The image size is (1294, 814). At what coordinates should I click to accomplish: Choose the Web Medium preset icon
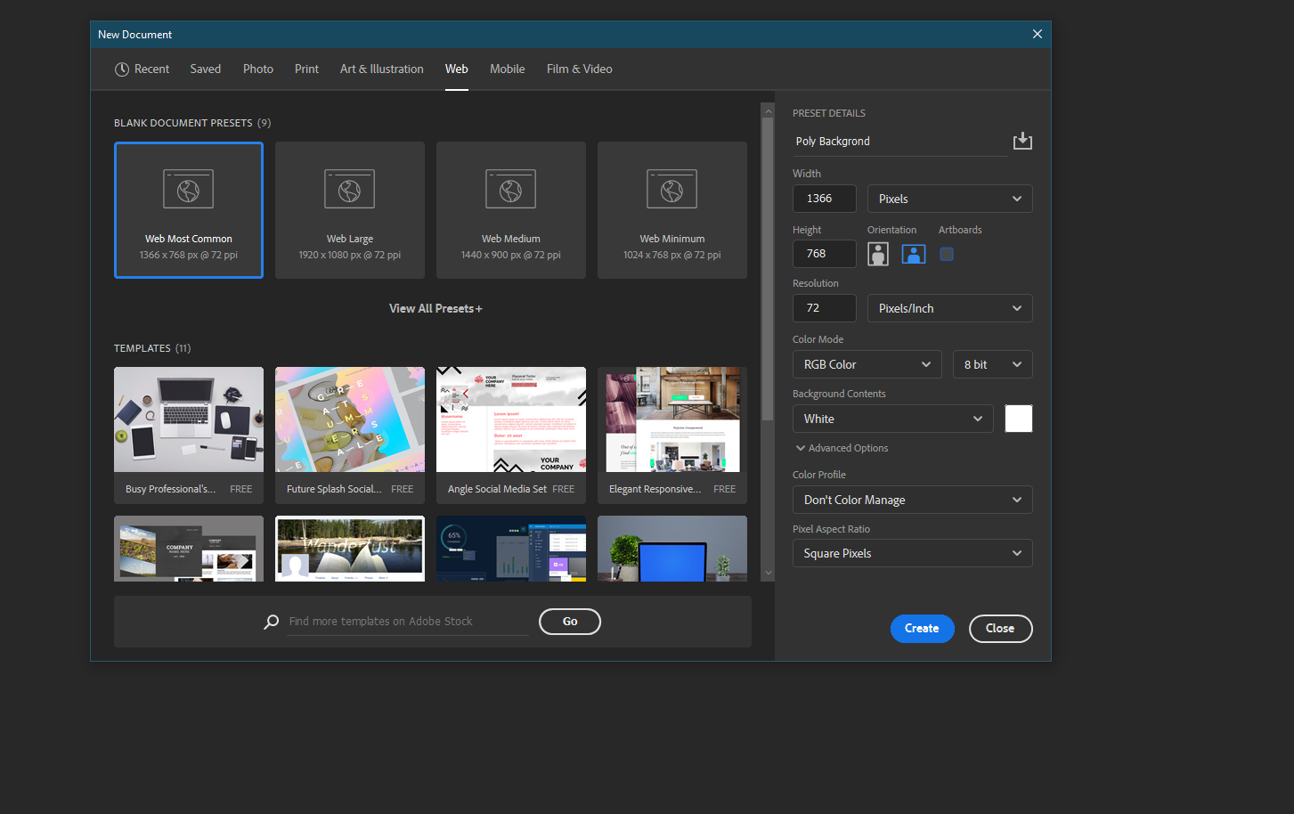[x=510, y=189]
